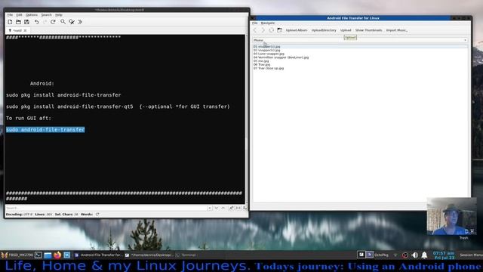
Task: Open a file using the editor's folder icon
Action: (x=18, y=22)
